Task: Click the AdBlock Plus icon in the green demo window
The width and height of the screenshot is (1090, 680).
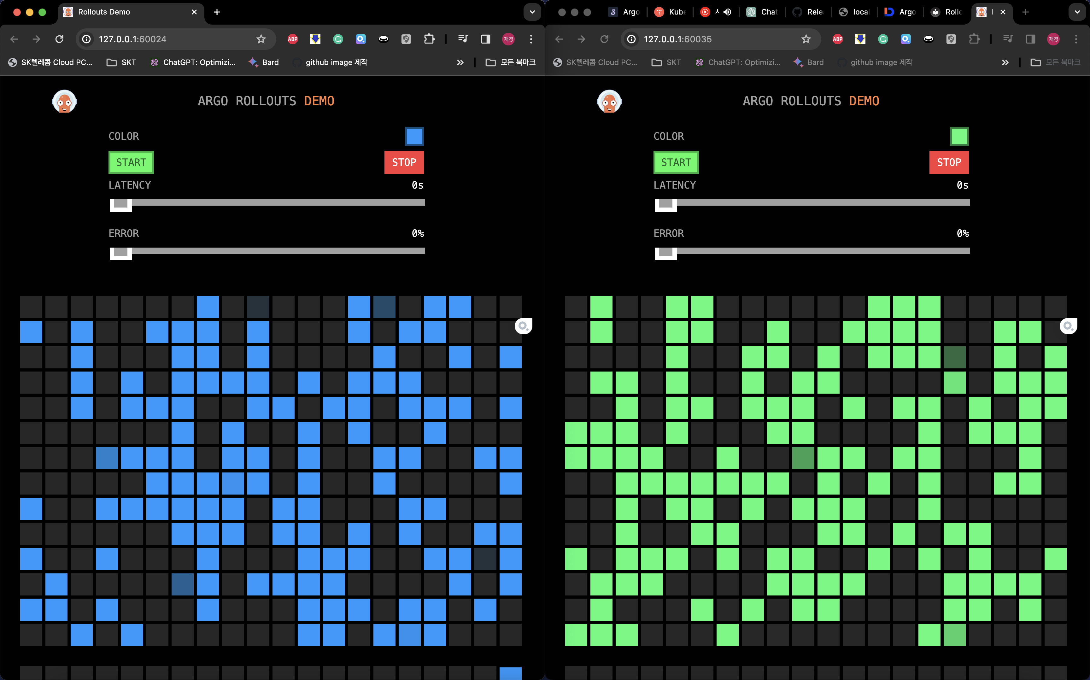Action: tap(838, 39)
